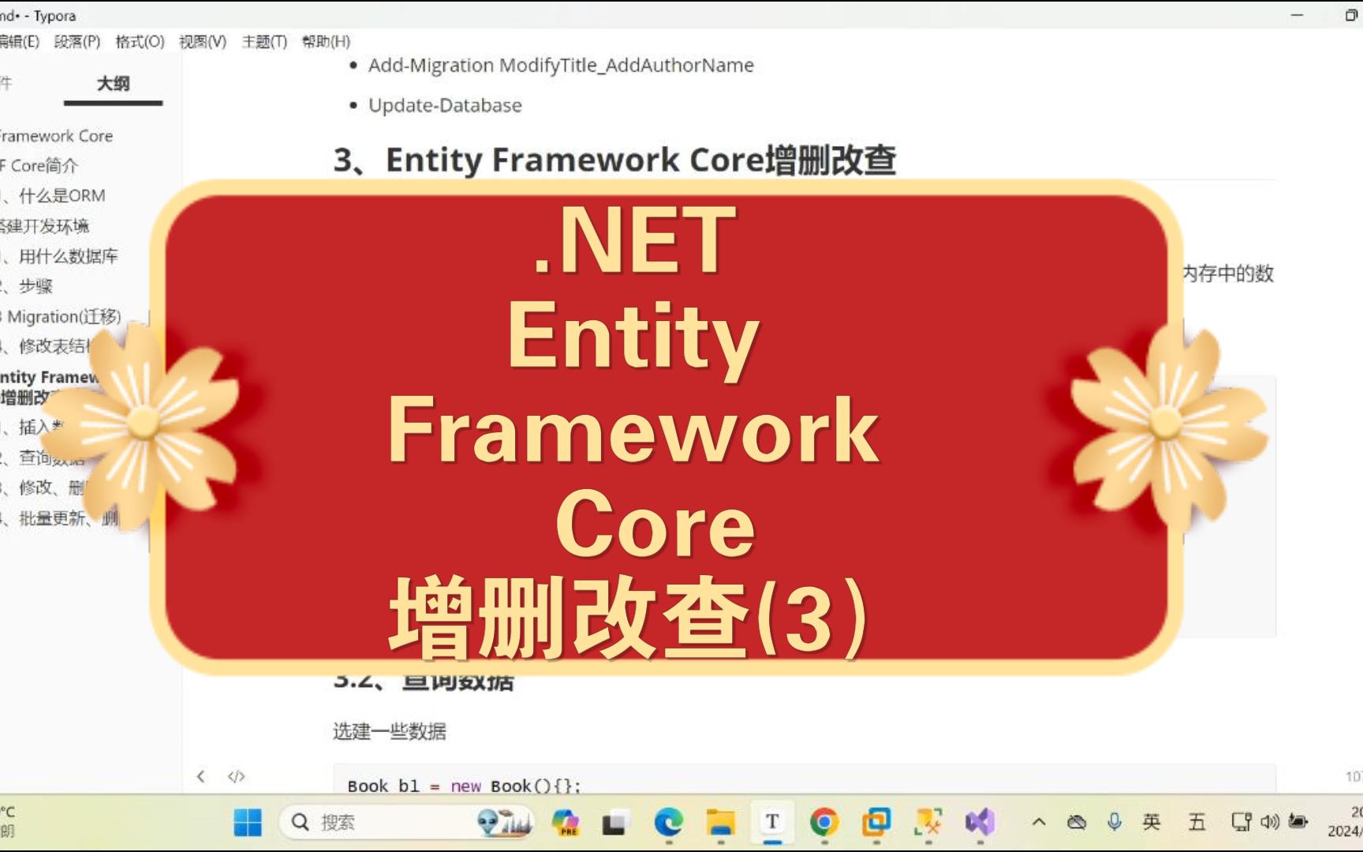
Task: Open the network tray icon
Action: click(x=1242, y=822)
